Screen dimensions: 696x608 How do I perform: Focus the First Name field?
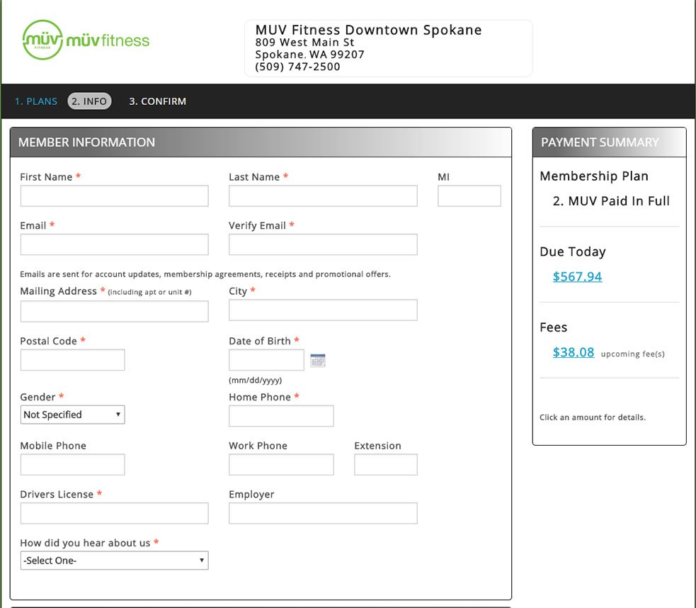coord(114,196)
